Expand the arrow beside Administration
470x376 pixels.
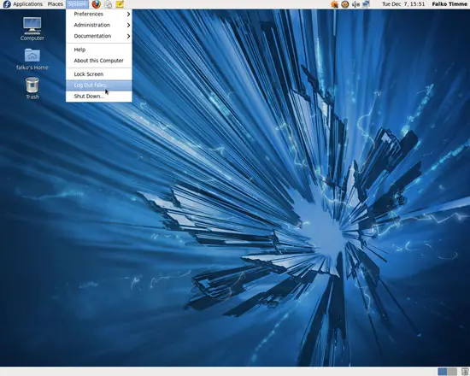click(128, 25)
